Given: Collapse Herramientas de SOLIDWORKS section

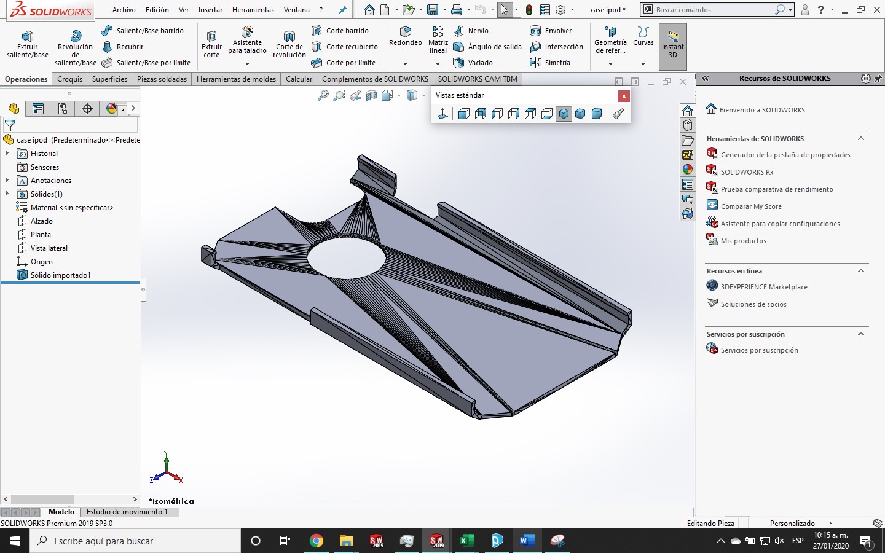Looking at the screenshot, I should tap(861, 139).
